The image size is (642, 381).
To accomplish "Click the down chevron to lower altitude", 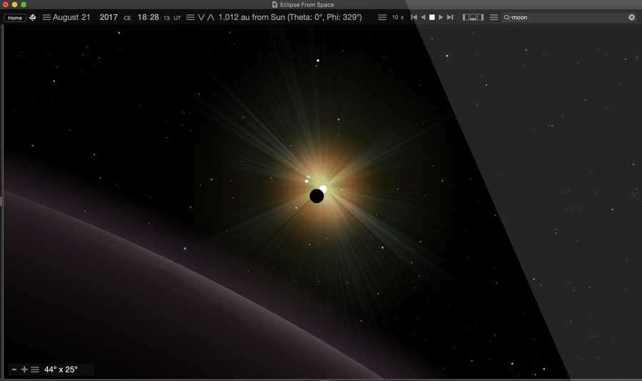I will coord(201,17).
